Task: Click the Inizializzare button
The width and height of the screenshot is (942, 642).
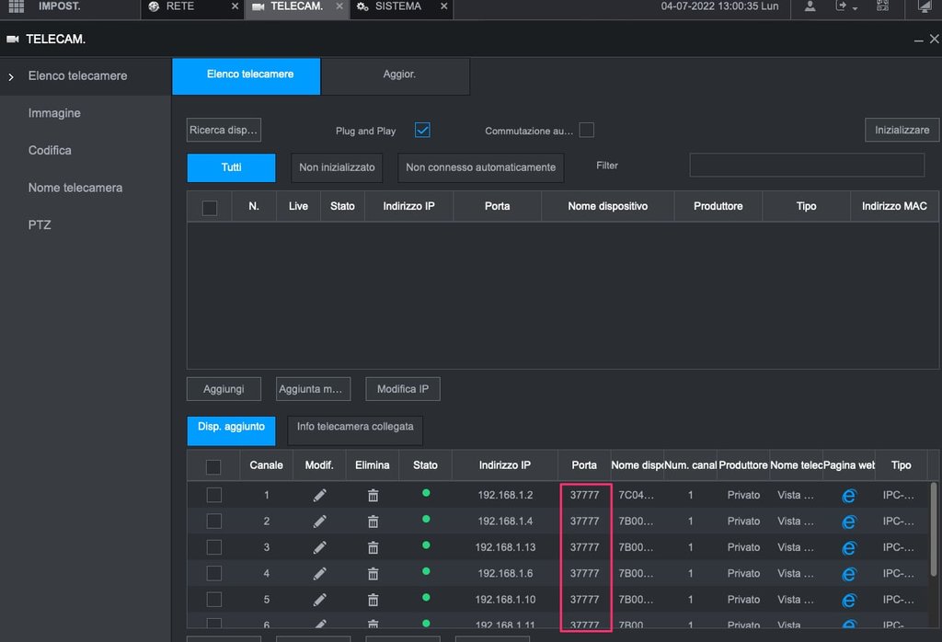Action: click(x=902, y=130)
